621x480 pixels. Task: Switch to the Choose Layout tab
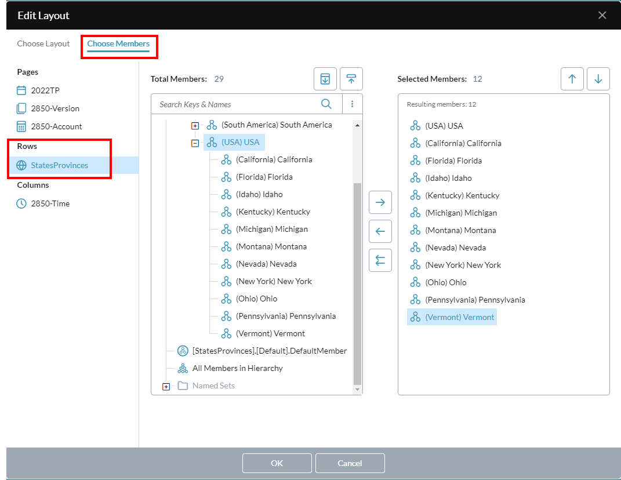tap(43, 43)
